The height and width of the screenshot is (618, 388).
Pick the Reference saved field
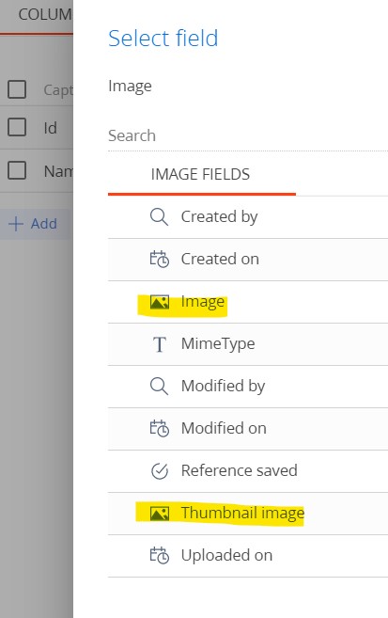248,470
